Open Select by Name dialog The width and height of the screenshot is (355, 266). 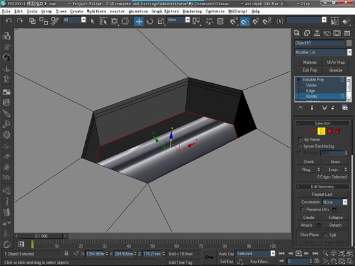pyautogui.click(x=103, y=21)
